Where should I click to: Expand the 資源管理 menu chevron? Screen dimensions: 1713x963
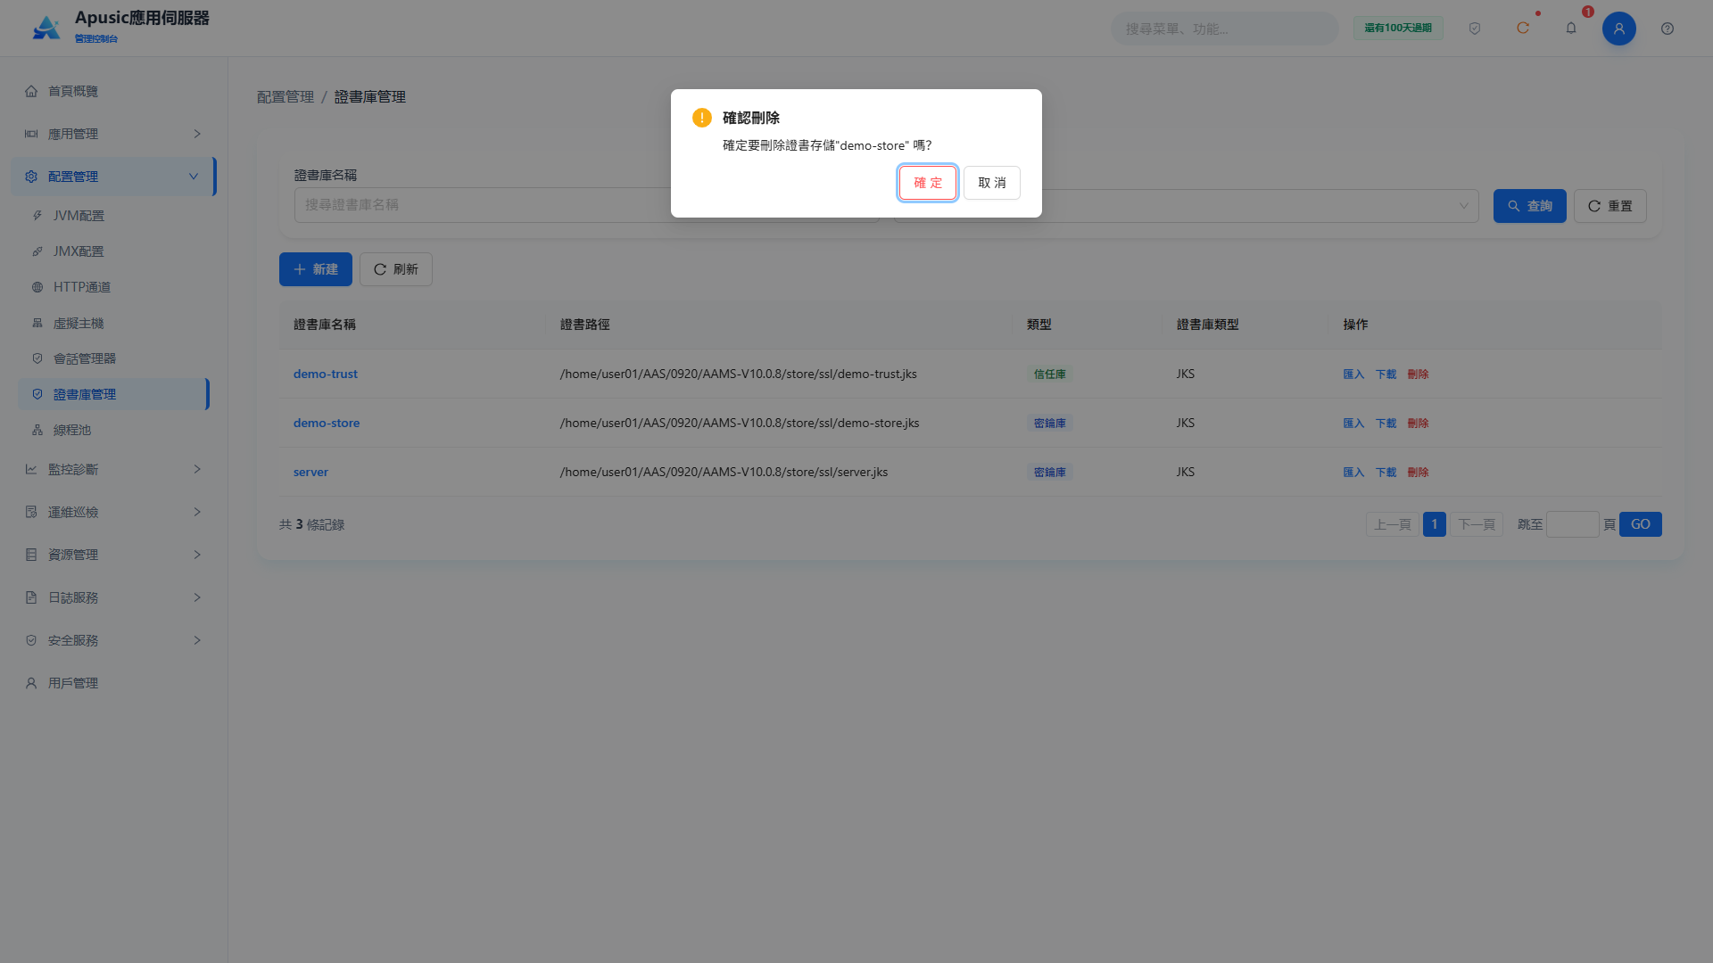(x=197, y=555)
